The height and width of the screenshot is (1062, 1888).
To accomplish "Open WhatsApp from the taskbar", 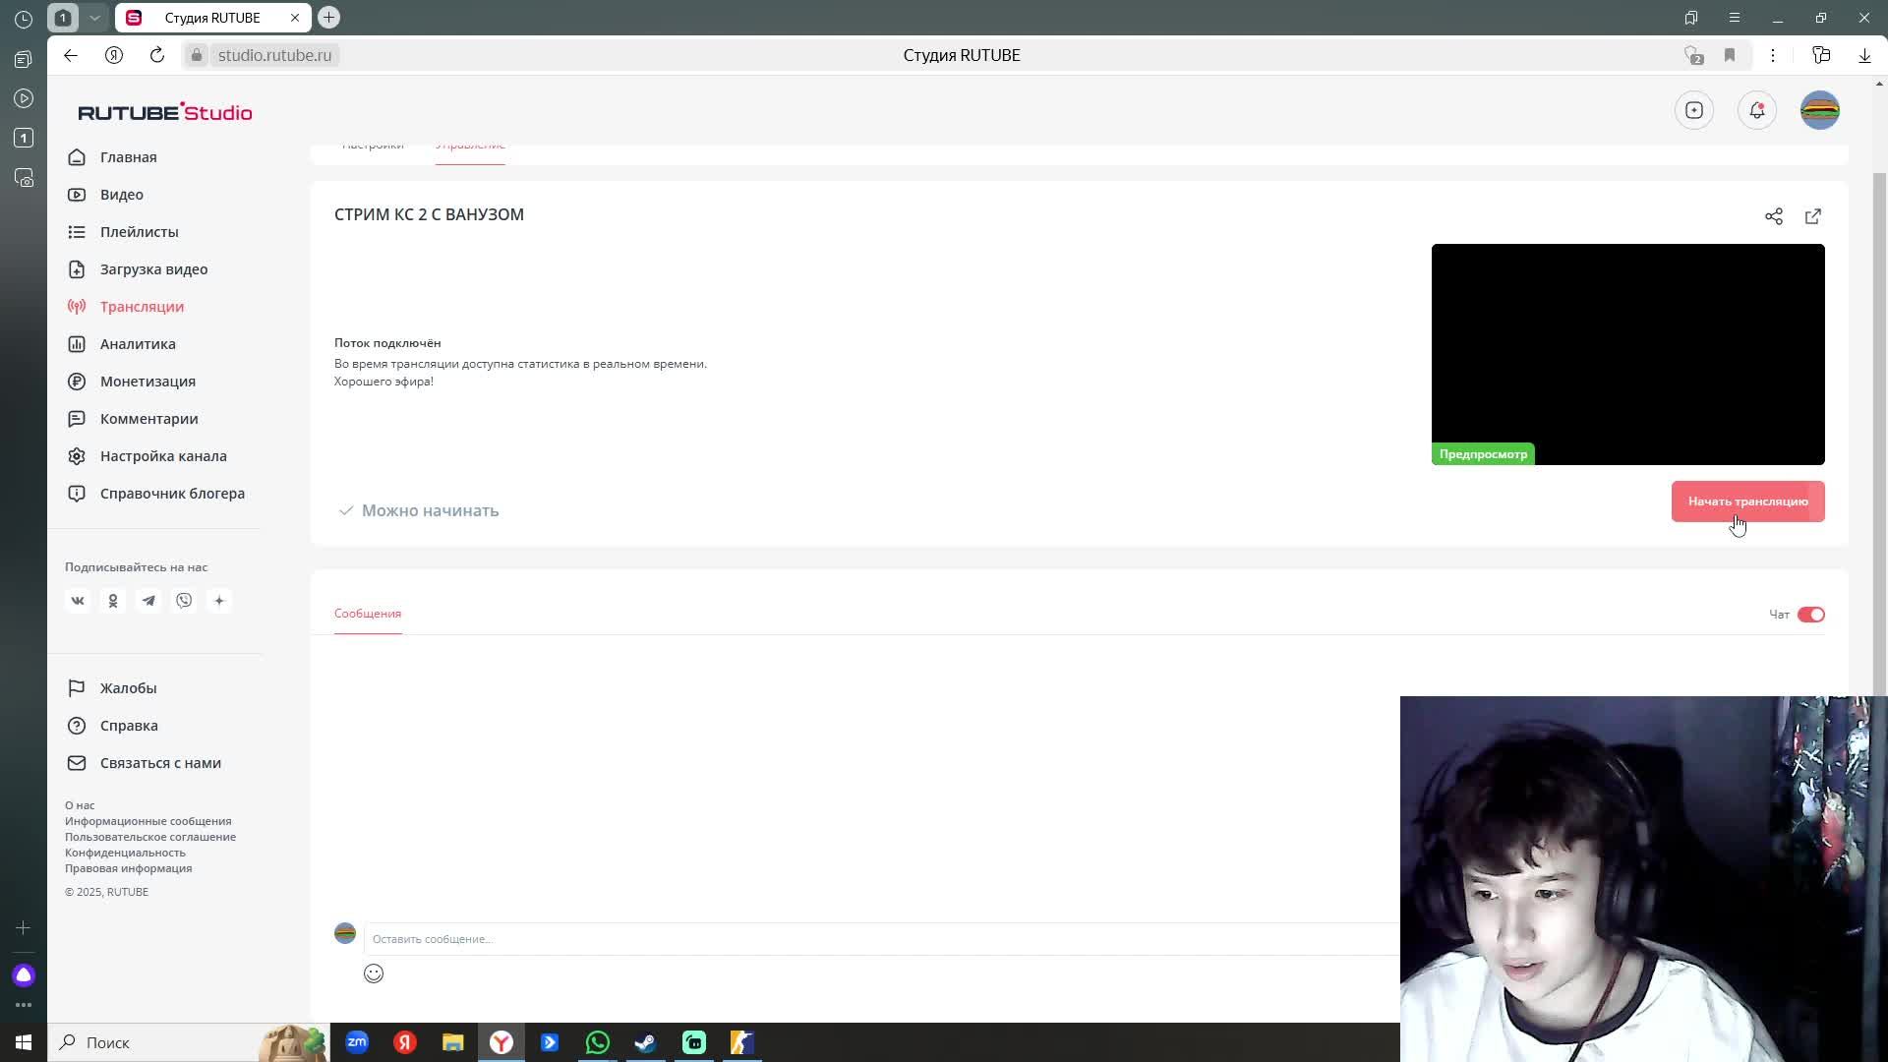I will click(597, 1042).
